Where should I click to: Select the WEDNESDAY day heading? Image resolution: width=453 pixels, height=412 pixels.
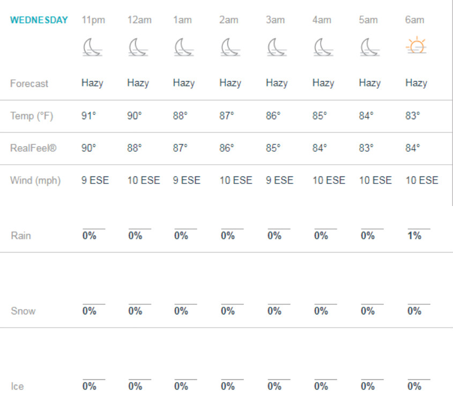[x=39, y=20]
